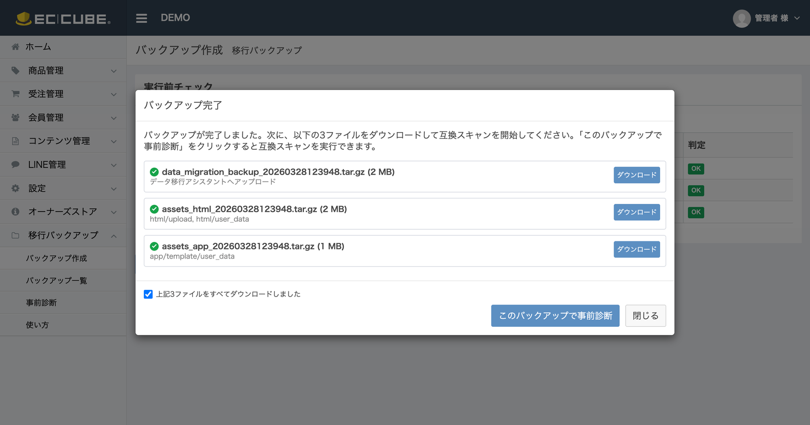Click the 閉じる button
Screen dimensions: 810x425
645,316
